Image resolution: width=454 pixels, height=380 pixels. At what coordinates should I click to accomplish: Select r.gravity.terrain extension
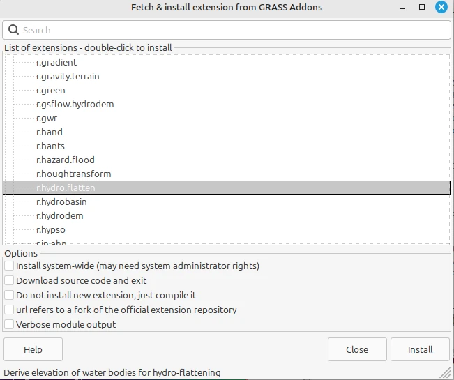68,77
